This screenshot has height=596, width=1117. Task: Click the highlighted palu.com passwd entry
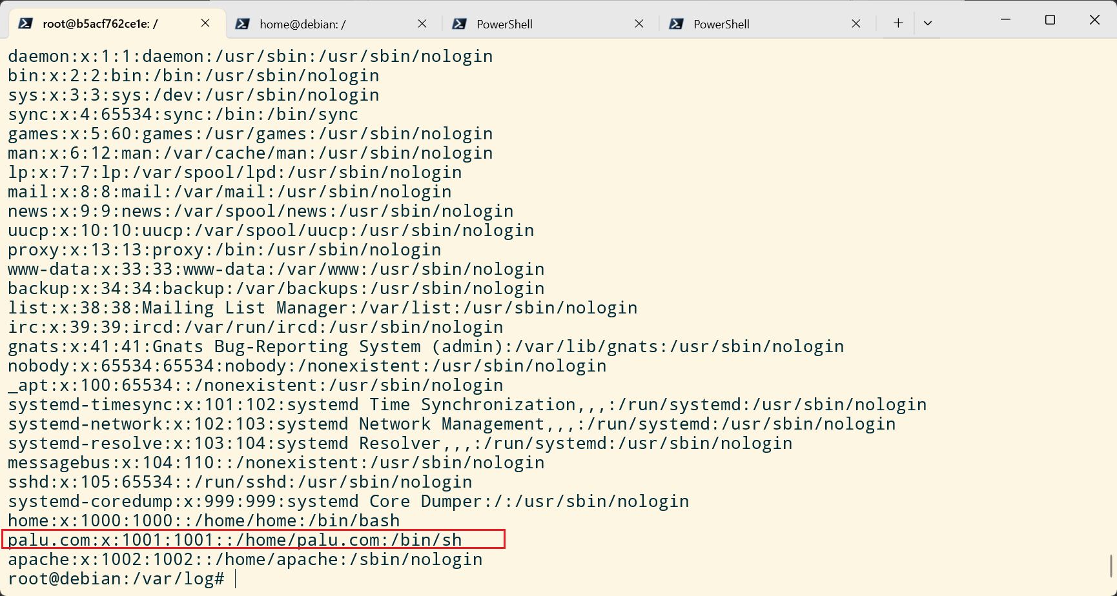tap(253, 539)
